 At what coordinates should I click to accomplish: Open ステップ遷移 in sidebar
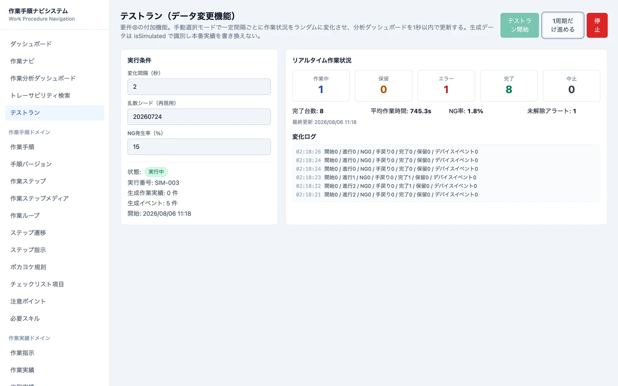(55, 233)
